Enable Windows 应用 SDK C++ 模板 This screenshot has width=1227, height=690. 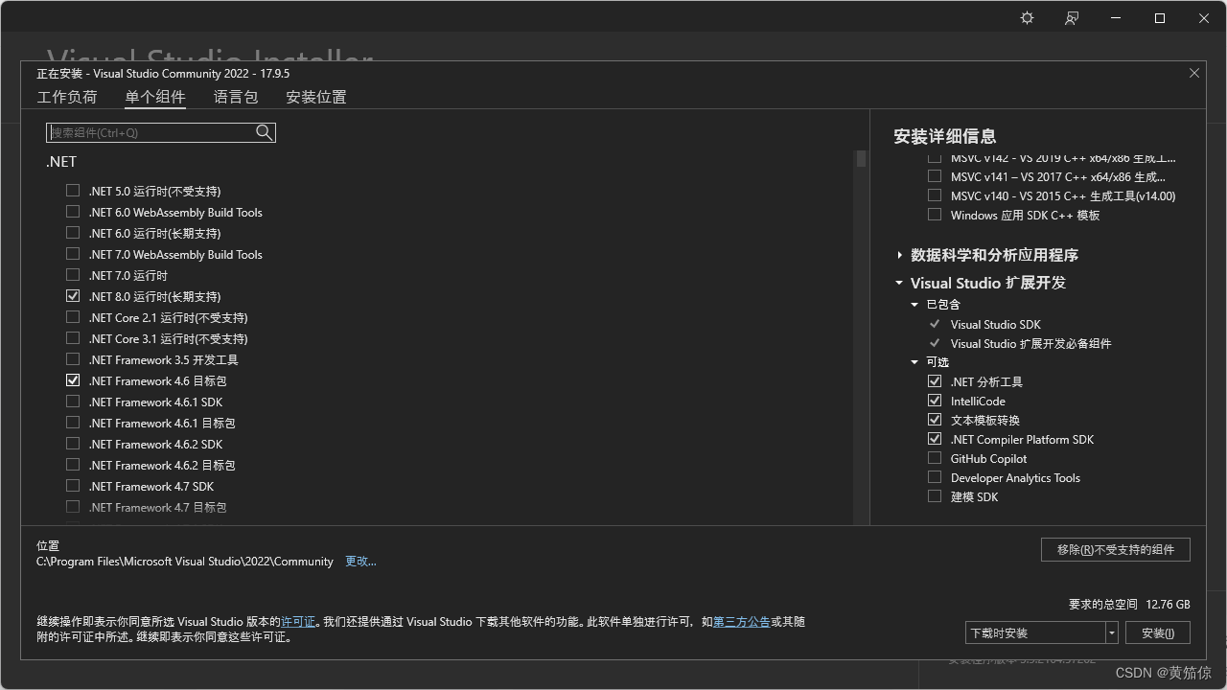pyautogui.click(x=935, y=215)
